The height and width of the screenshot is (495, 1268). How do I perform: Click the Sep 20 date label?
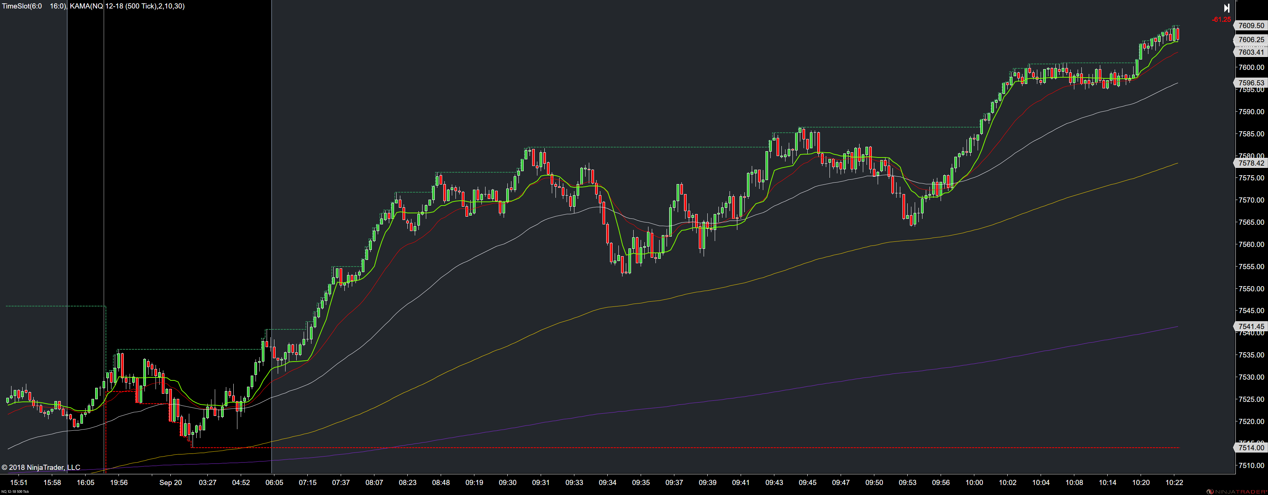tap(170, 483)
